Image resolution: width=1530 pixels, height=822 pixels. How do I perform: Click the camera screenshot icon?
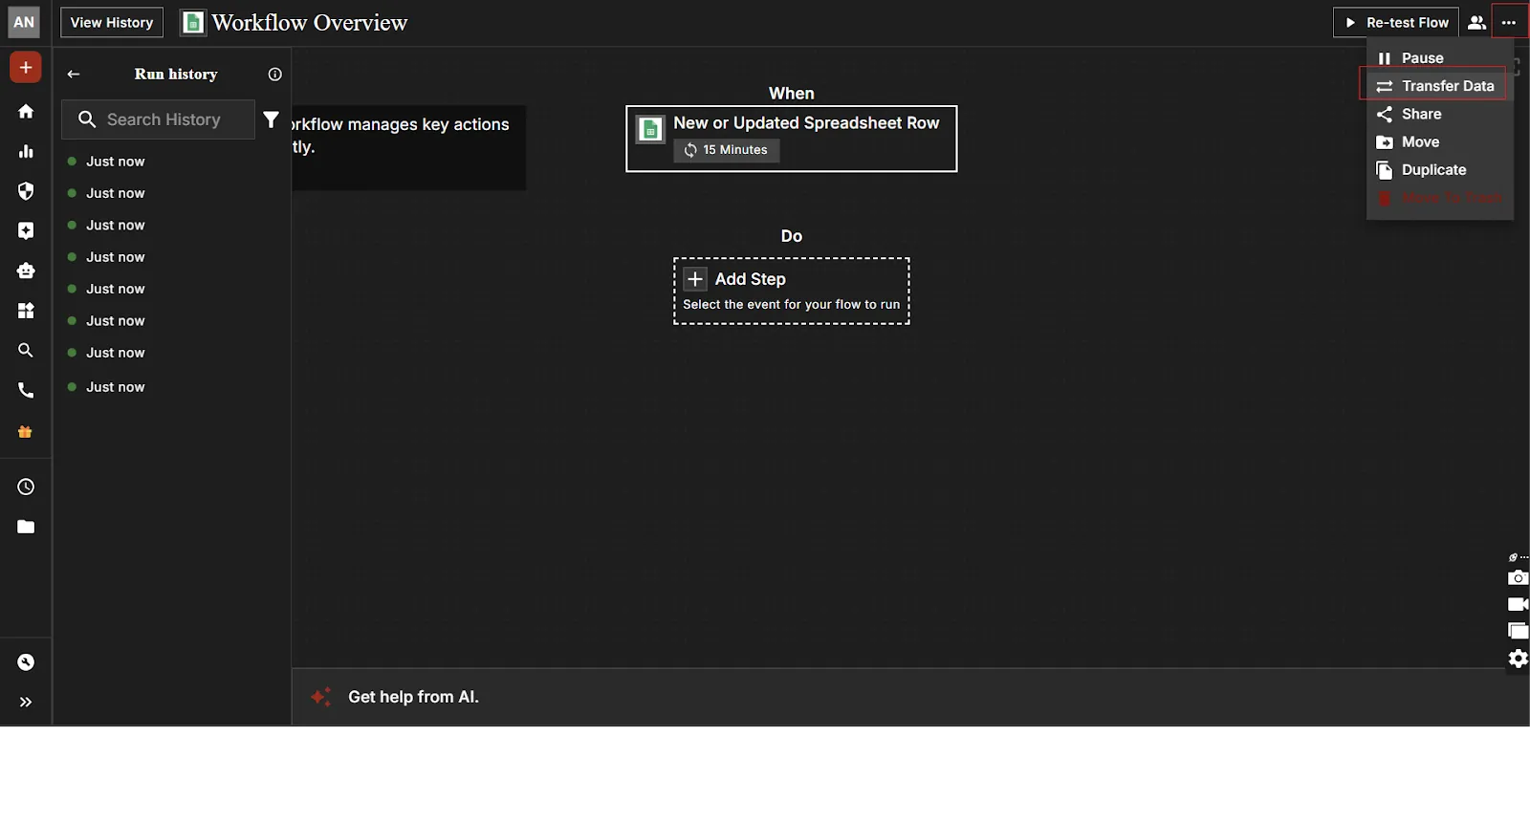[x=1518, y=578]
